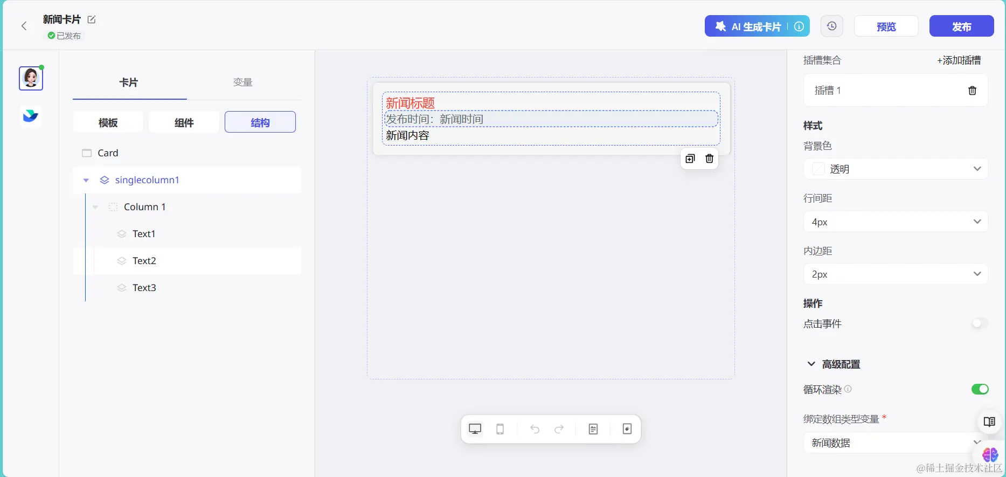Click the rightmost page icon in the bottom toolbar

pyautogui.click(x=627, y=429)
